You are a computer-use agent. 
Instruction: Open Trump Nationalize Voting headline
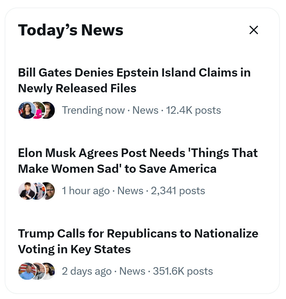[138, 241]
